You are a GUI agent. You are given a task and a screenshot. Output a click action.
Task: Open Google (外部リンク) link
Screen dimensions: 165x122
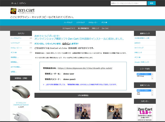point(142,62)
